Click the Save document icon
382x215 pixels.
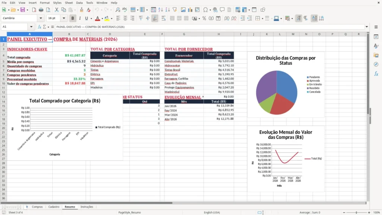tap(23, 10)
